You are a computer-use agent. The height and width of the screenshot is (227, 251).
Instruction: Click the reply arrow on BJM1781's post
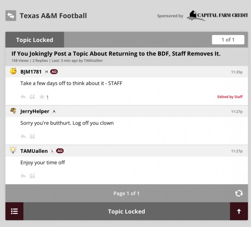[23, 97]
